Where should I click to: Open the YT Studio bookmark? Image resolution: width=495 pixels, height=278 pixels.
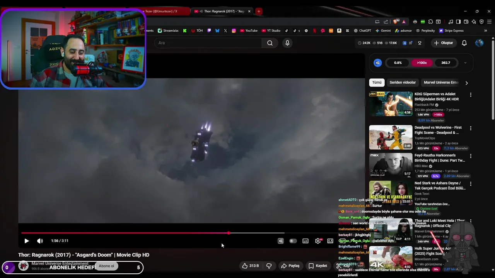(271, 31)
